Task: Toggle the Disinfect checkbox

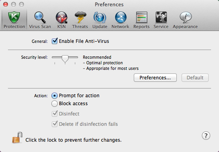Action: pos(55,114)
